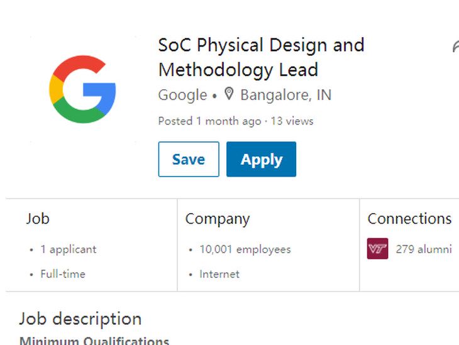This screenshot has width=459, height=345.
Task: Click the Job section heading
Action: (38, 219)
